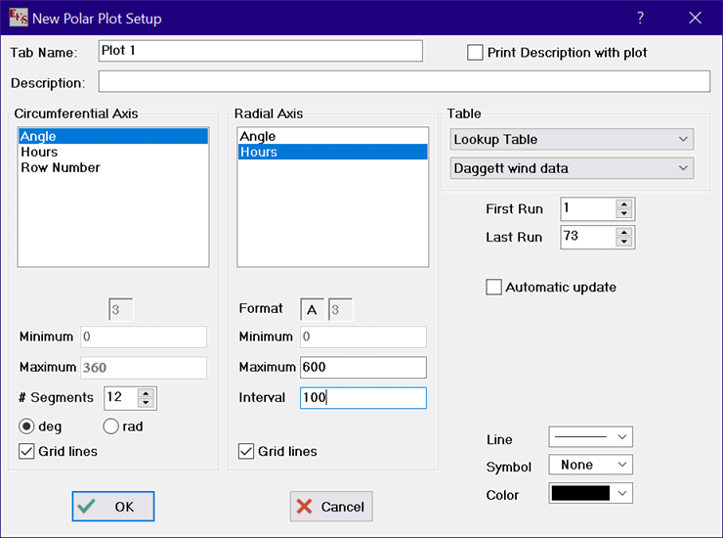Open the black Color swatch picker

(x=590, y=494)
